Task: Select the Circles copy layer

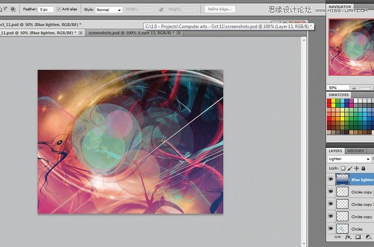Action: (359, 217)
